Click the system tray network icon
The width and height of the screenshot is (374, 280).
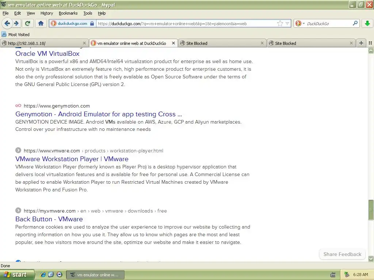coord(347,275)
